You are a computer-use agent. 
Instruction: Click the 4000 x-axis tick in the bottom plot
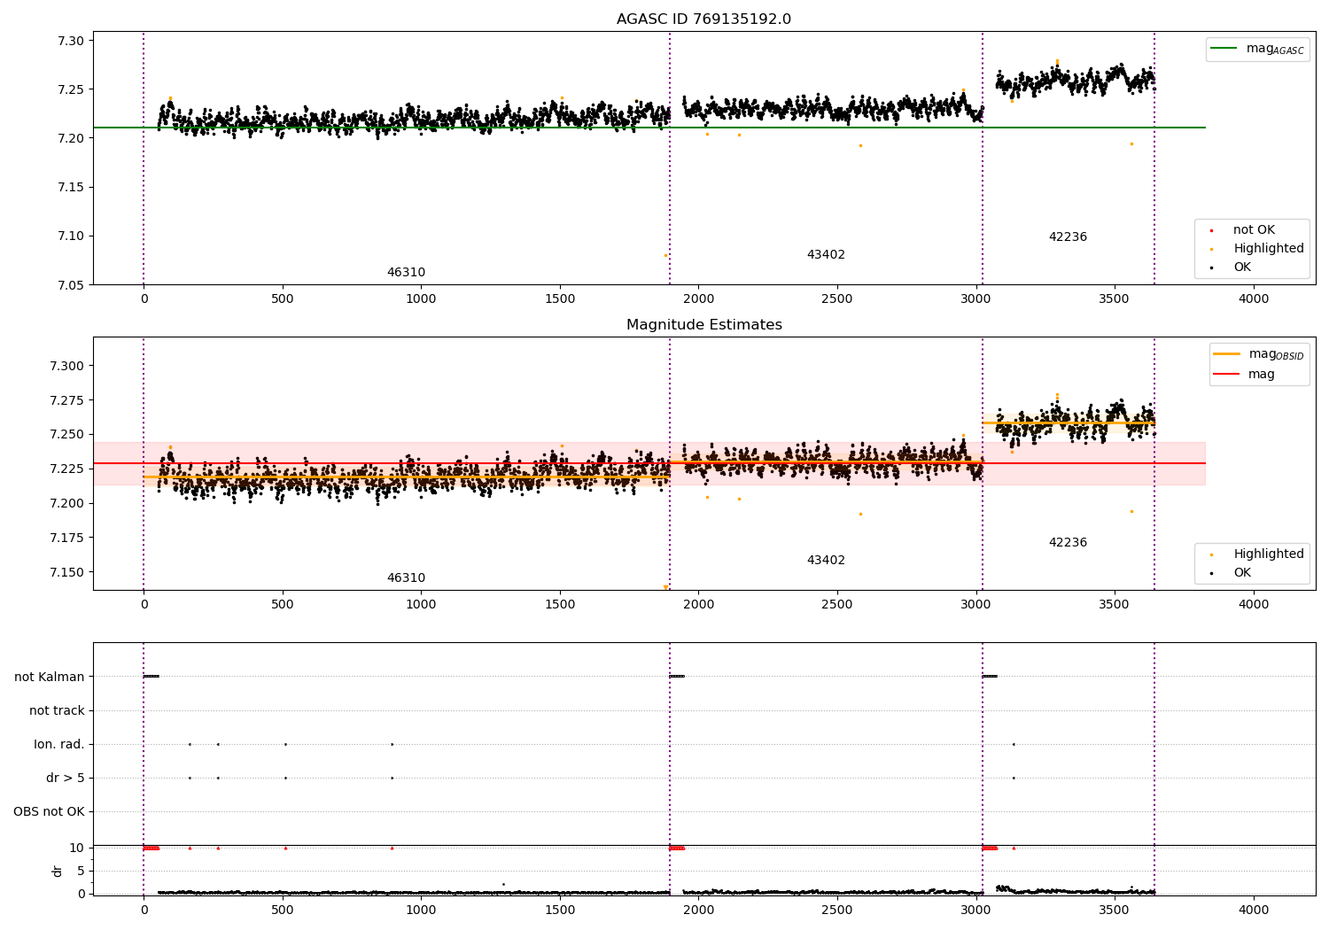click(1254, 910)
